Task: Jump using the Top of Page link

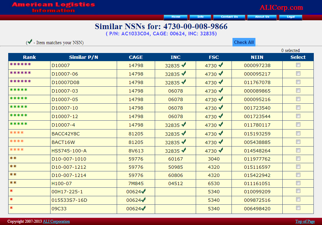Action: coord(305,221)
